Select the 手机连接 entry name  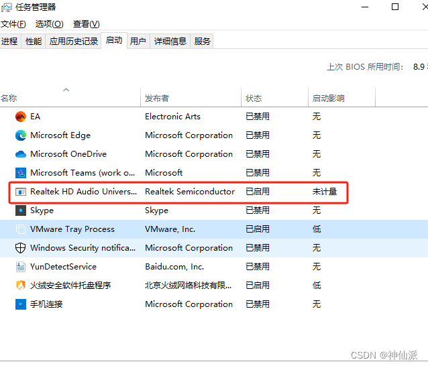[x=46, y=304]
